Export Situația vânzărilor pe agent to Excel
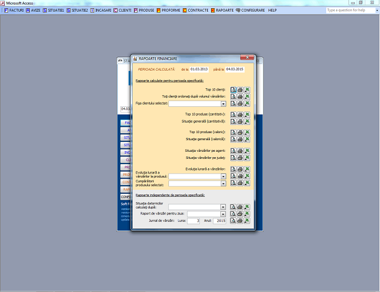380x292 pixels. (247, 151)
